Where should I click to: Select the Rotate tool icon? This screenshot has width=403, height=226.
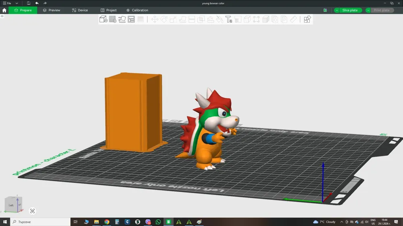(164, 19)
